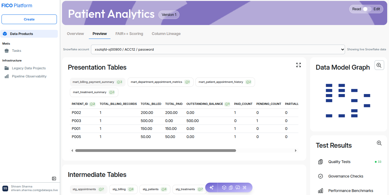Select the mart_billing_payment_summary table chip
Screen dimensions: 389x195
click(x=98, y=82)
